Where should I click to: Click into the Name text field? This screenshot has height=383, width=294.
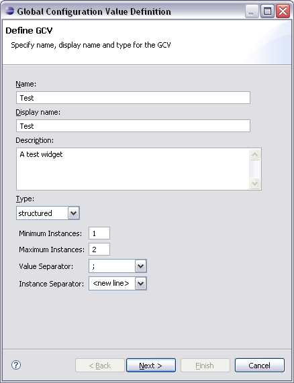[133, 98]
